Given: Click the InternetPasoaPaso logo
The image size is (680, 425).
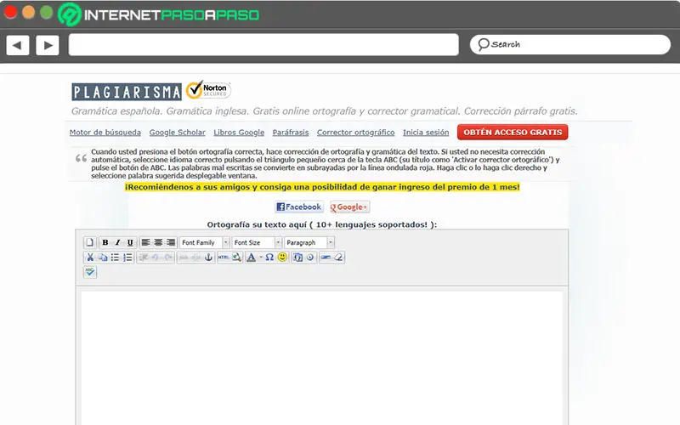Looking at the screenshot, I should (159, 14).
